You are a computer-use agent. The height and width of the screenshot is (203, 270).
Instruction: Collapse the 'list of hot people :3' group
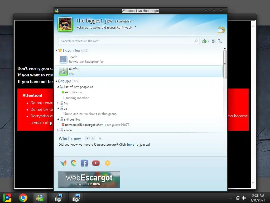coord(58,87)
